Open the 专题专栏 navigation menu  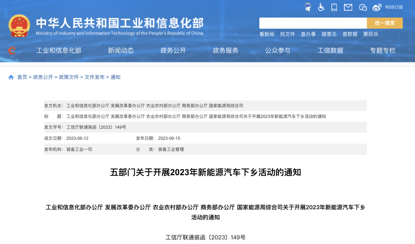click(x=383, y=51)
